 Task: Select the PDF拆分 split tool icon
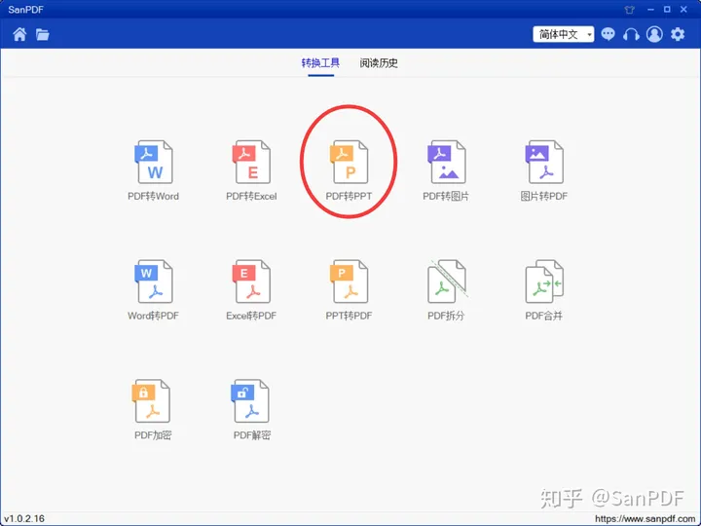pos(446,282)
